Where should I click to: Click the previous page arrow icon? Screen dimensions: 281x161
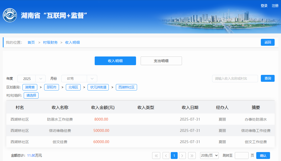(166, 155)
